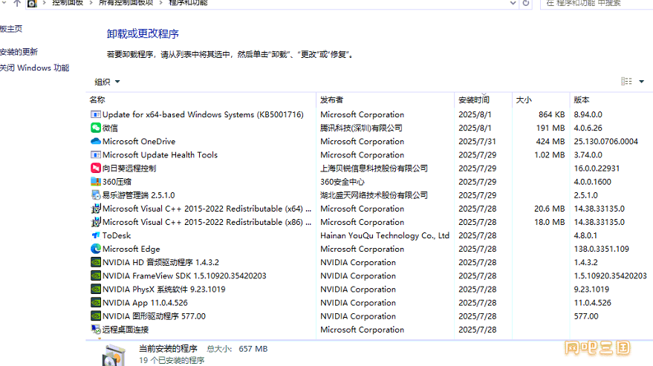Click the 向日葵远程控制 program icon
The width and height of the screenshot is (653, 366).
[96, 169]
